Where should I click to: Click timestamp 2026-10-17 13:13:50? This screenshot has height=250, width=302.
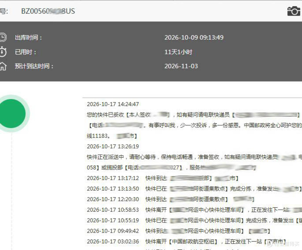click(x=113, y=189)
